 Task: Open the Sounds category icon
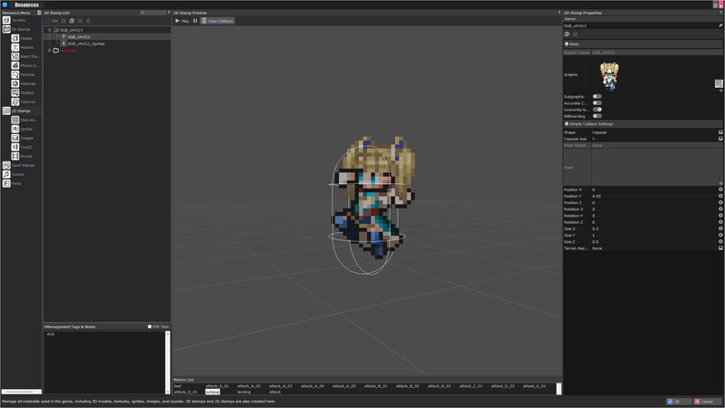[x=6, y=174]
